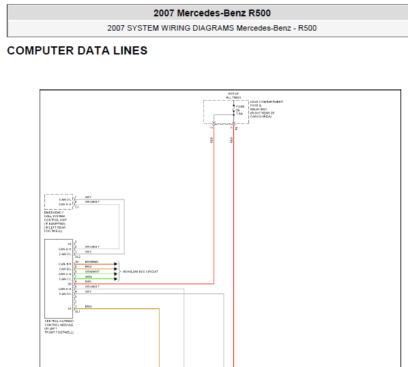Click the Emergency Call System Control Unit label

coord(55,221)
